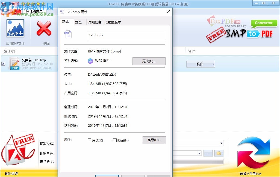Click the WPS 图片 app icon

[90, 61]
